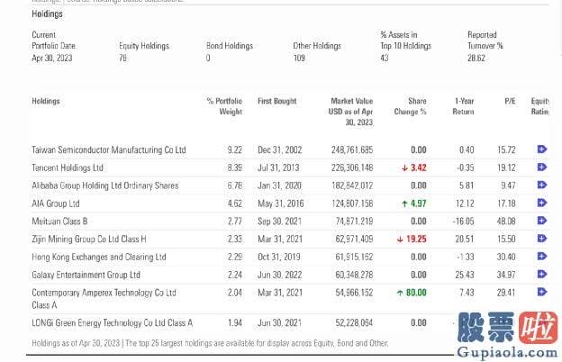Select Current Portfolio Date Apr 30, 2023
Viewport: 562px width, 362px height.
pyautogui.click(x=52, y=58)
